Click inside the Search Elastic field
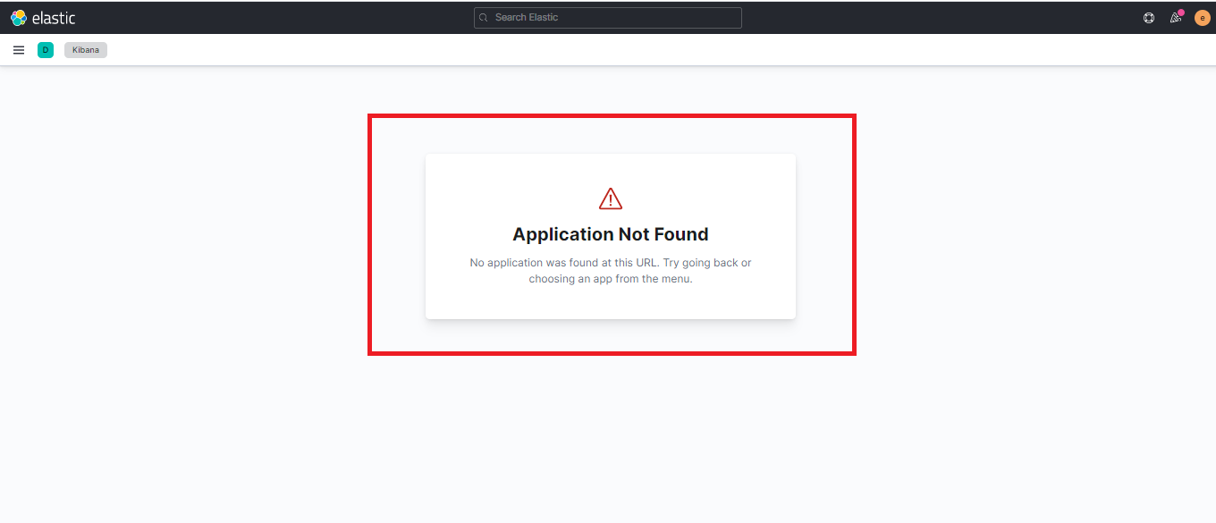The image size is (1216, 523). pyautogui.click(x=608, y=17)
